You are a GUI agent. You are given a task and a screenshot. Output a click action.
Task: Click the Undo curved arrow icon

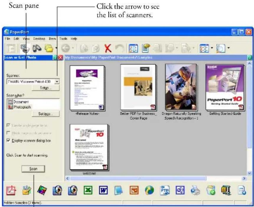click(x=120, y=48)
